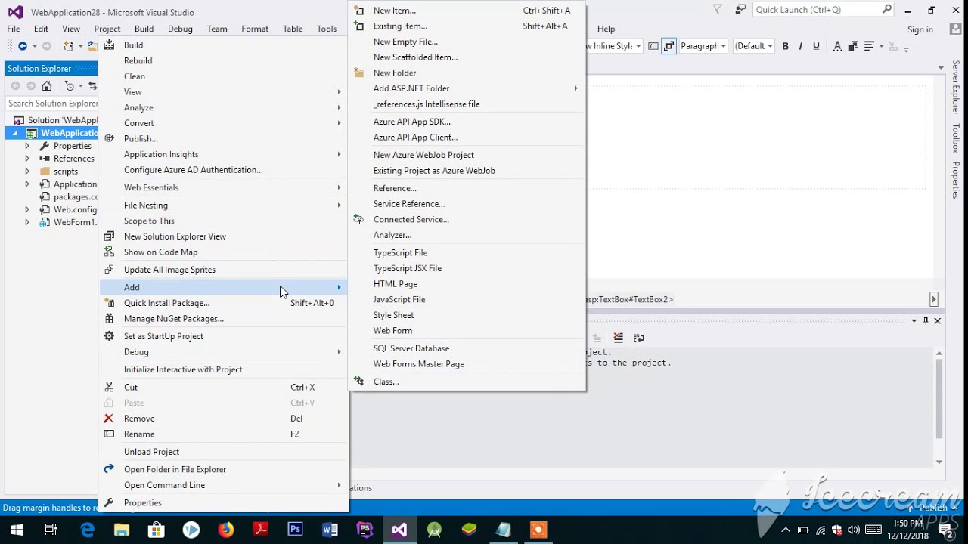Select Class... in the Add submenu
968x544 pixels.
point(467,382)
